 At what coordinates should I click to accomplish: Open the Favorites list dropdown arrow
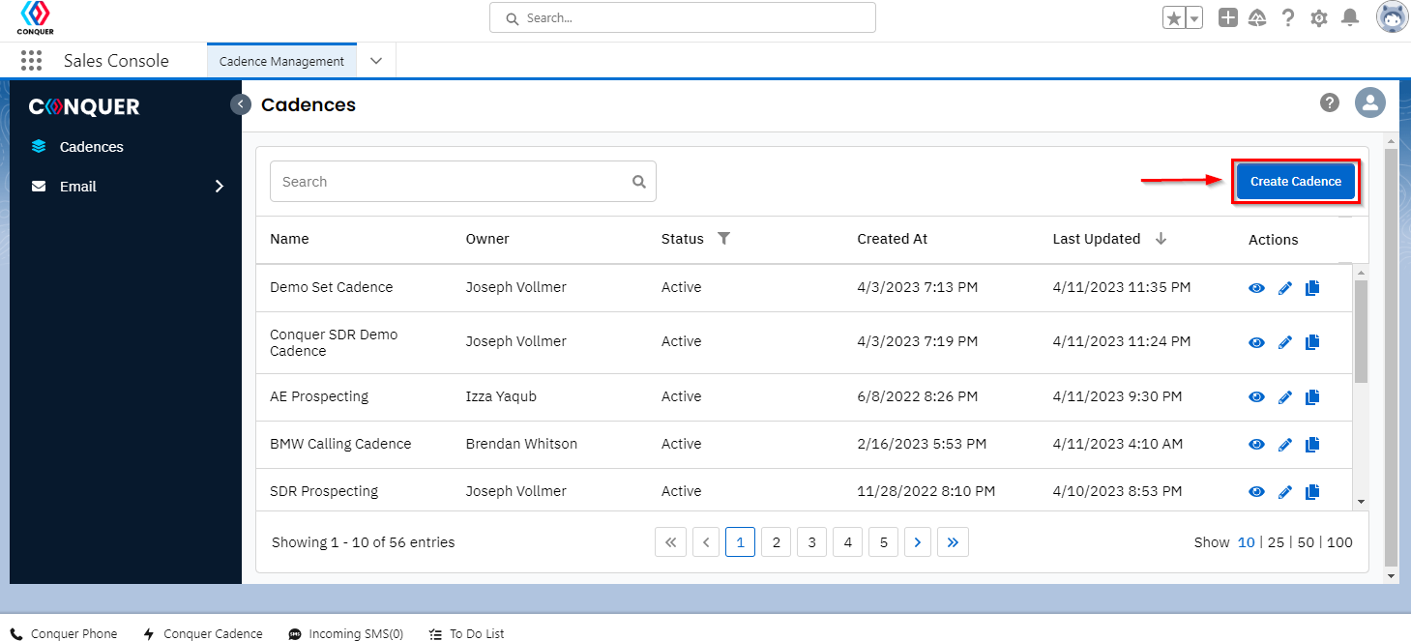tap(1194, 18)
